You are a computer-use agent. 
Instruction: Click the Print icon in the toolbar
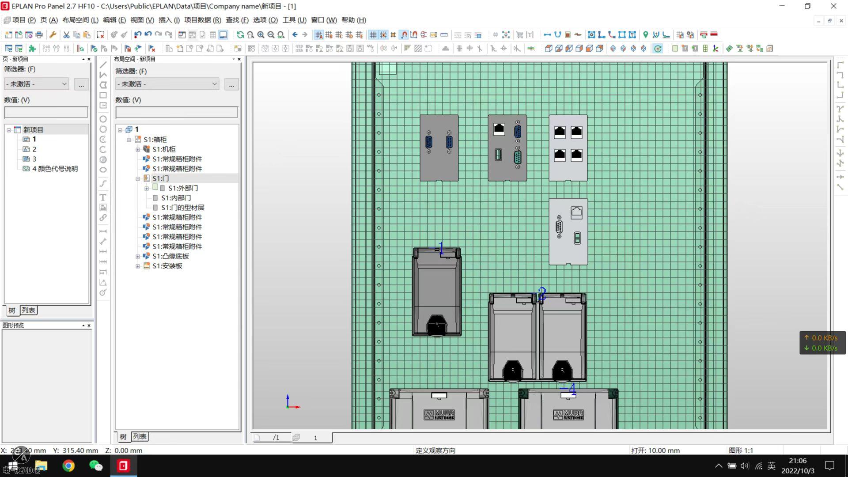coord(39,34)
